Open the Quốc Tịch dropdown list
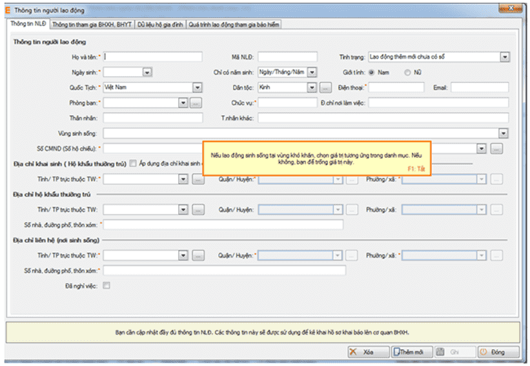The image size is (530, 366). click(196, 87)
